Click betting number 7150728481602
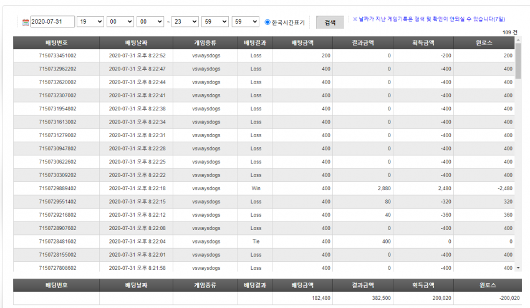This screenshot has width=530, height=308. [x=57, y=241]
